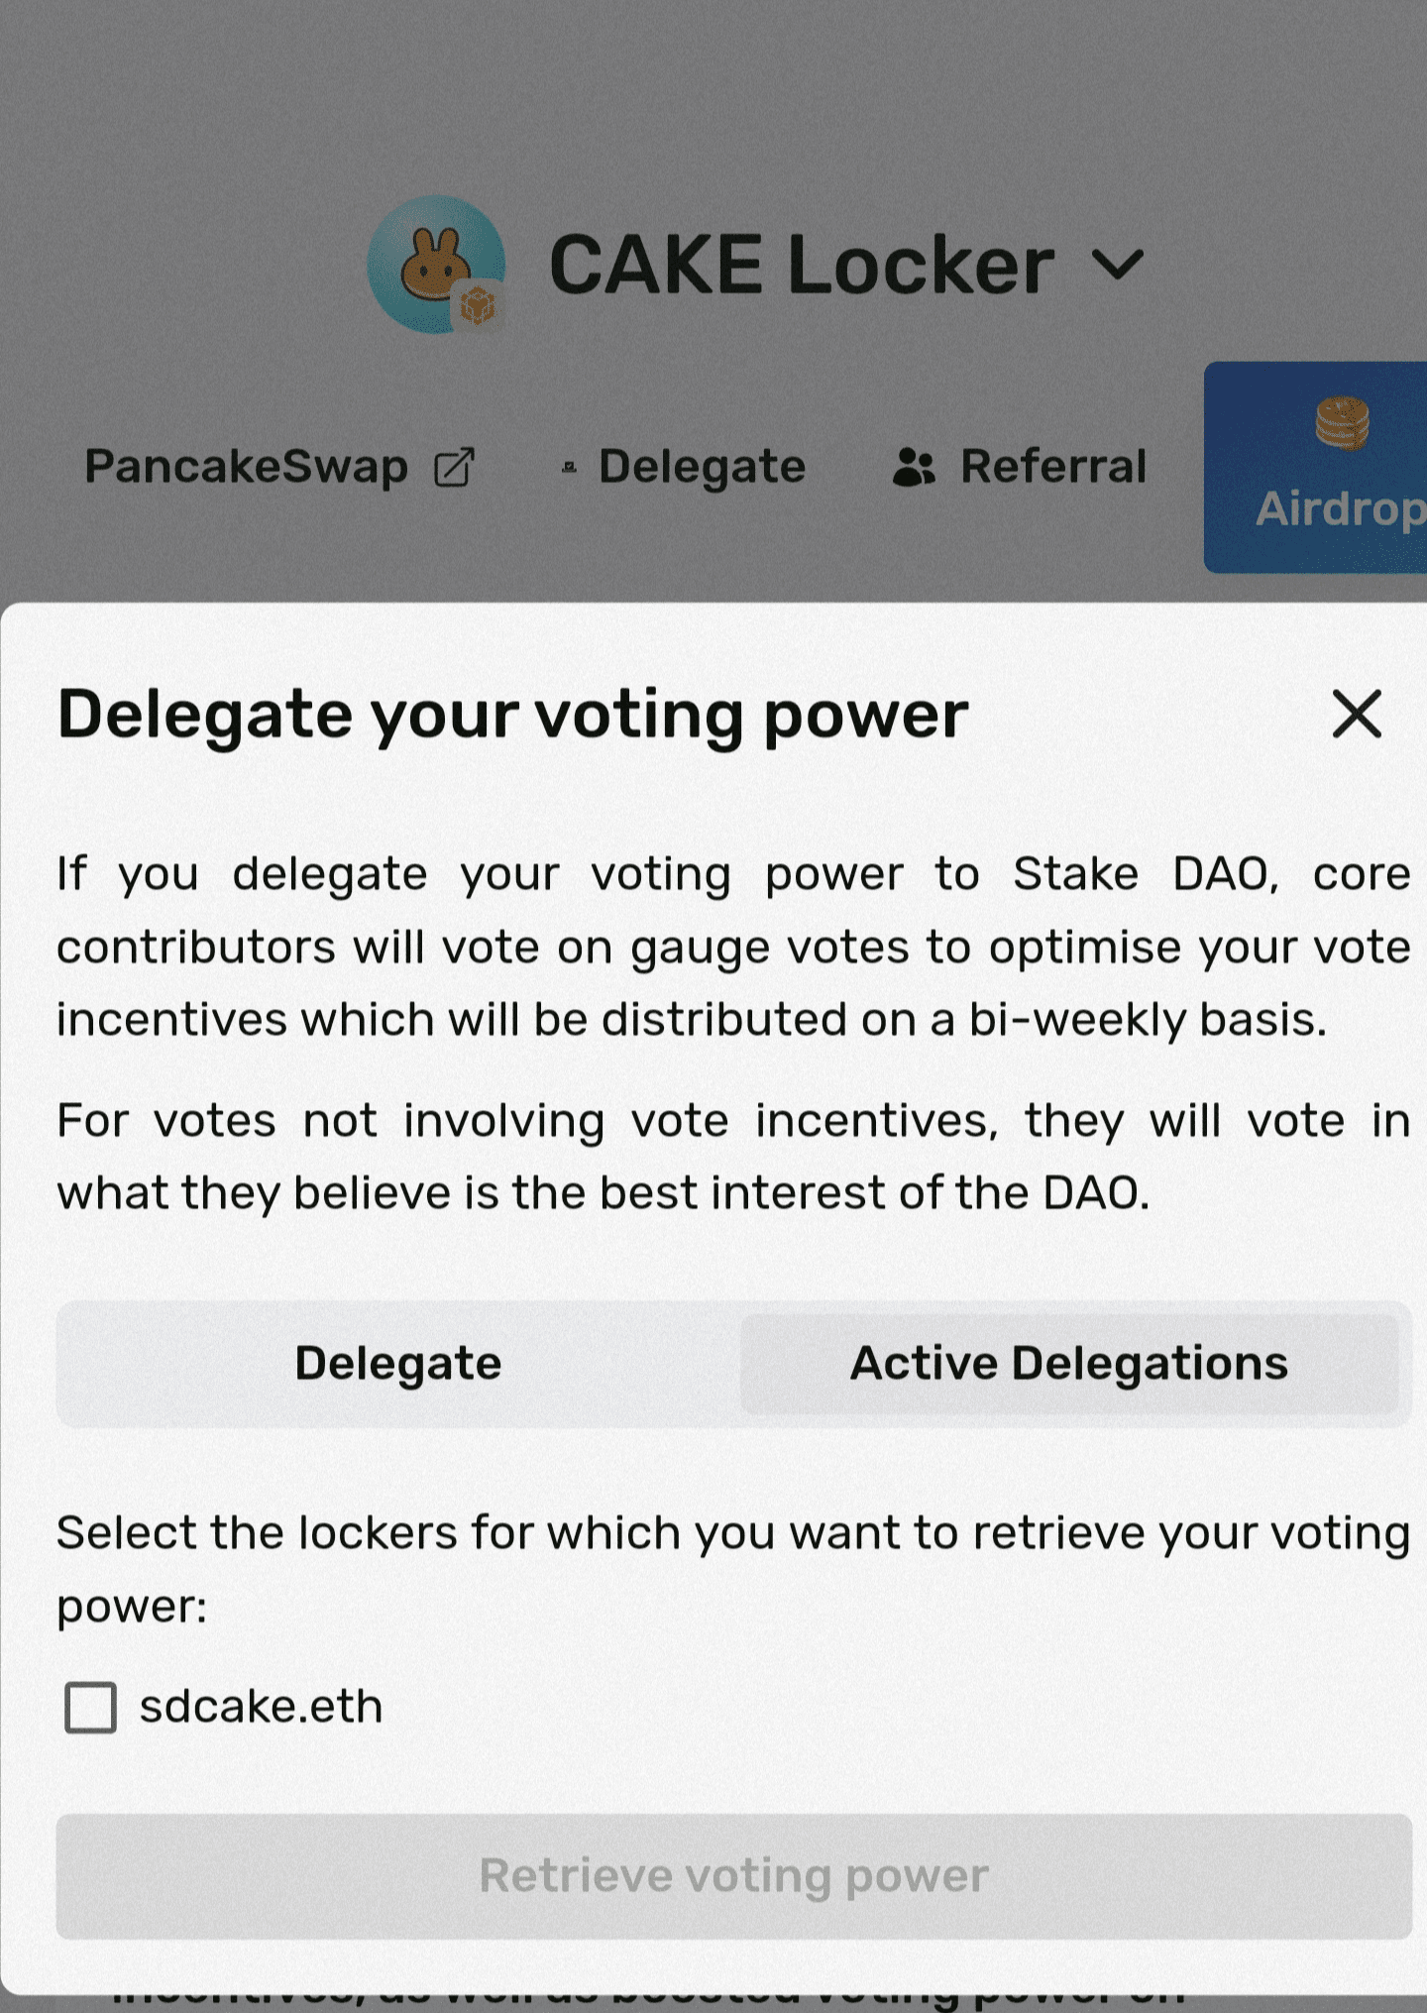Switch to the Active Delegations tab
The height and width of the screenshot is (2013, 1427).
1068,1363
